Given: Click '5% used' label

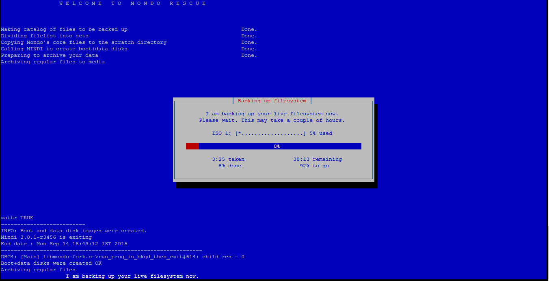Looking at the screenshot, I should 321,133.
